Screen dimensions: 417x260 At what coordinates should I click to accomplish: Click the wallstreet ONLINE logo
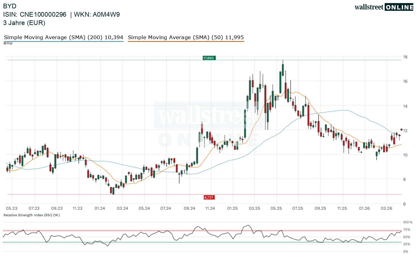pyautogui.click(x=384, y=7)
